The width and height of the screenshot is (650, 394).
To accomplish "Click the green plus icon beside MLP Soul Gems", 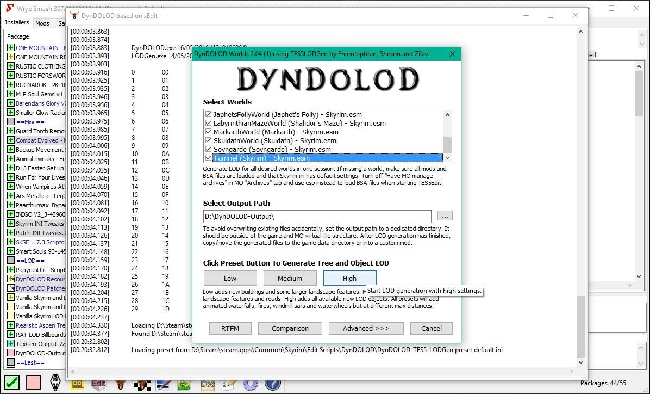I will coord(11,94).
